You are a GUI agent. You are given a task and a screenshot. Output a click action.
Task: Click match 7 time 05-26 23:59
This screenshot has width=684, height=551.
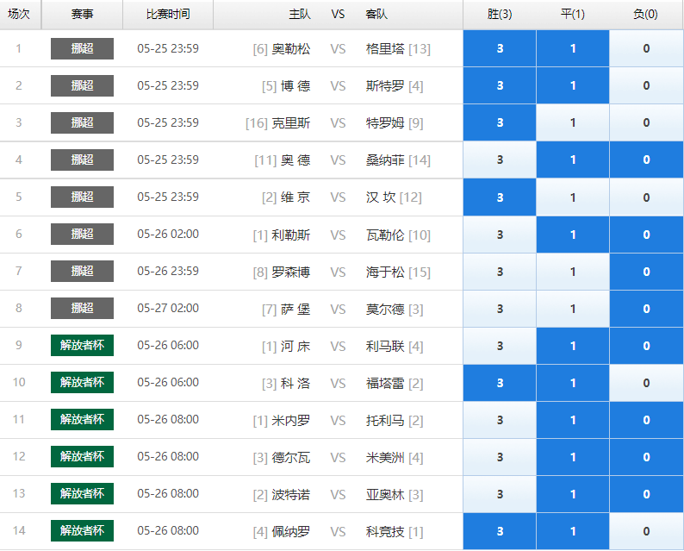point(168,271)
